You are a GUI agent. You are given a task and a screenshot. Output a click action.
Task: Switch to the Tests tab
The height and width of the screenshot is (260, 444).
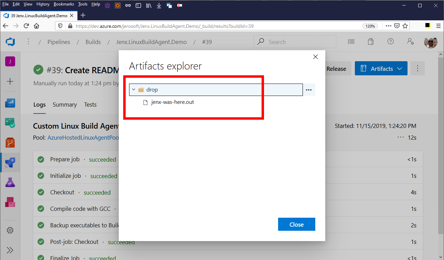90,105
